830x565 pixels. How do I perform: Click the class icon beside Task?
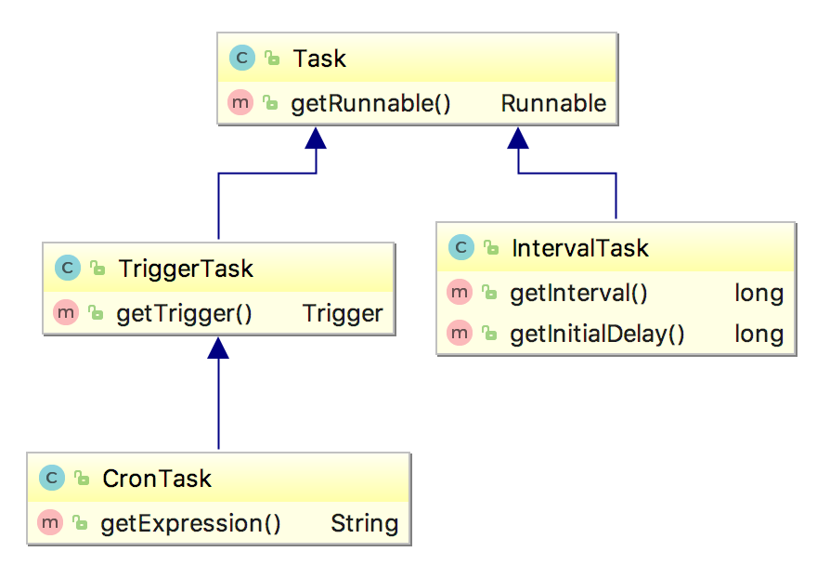tap(242, 58)
